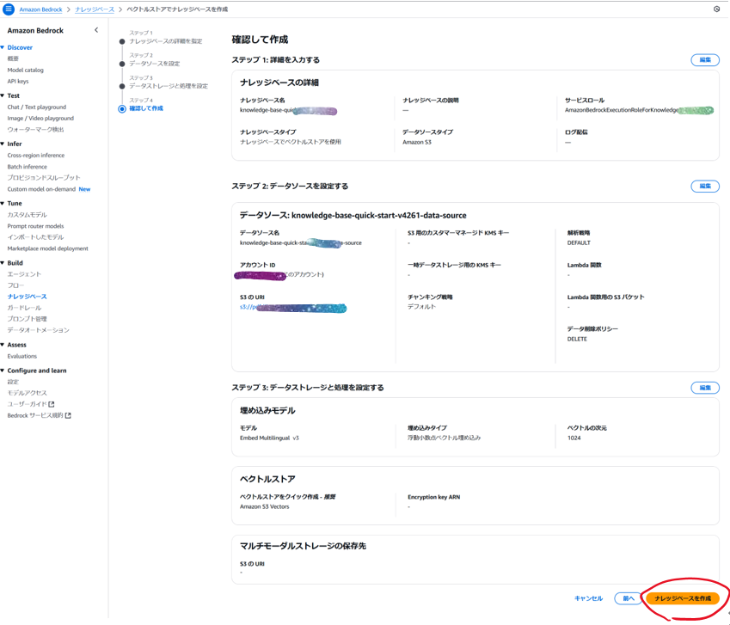Viewport: 730px width, 625px height.
Task: Go to wizard step 2 データソースを設定
Action: coord(155,64)
